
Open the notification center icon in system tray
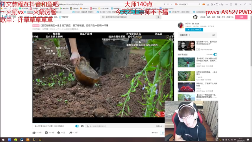248,140
